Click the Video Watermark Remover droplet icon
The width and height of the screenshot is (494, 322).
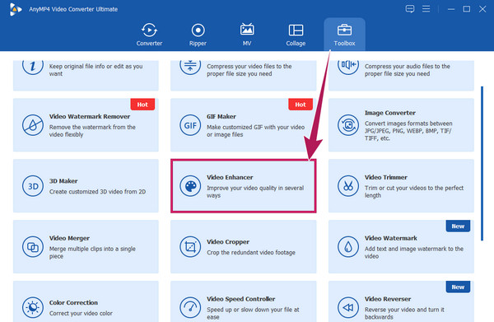click(x=33, y=125)
